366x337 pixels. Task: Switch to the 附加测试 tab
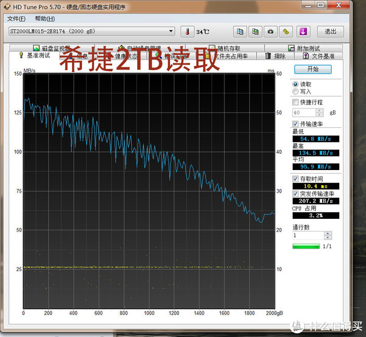(x=304, y=48)
